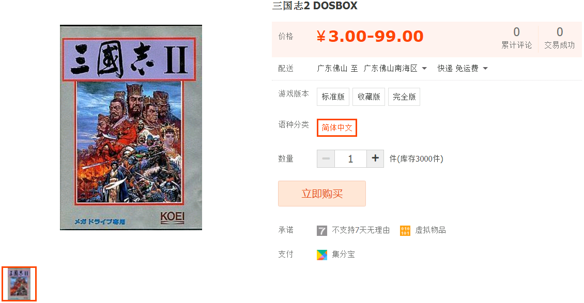The width and height of the screenshot is (584, 303).
Task: Select the 标准版 game version
Action: (x=333, y=97)
